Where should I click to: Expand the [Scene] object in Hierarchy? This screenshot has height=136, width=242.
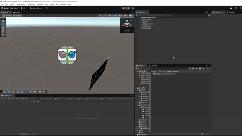pos(141,20)
